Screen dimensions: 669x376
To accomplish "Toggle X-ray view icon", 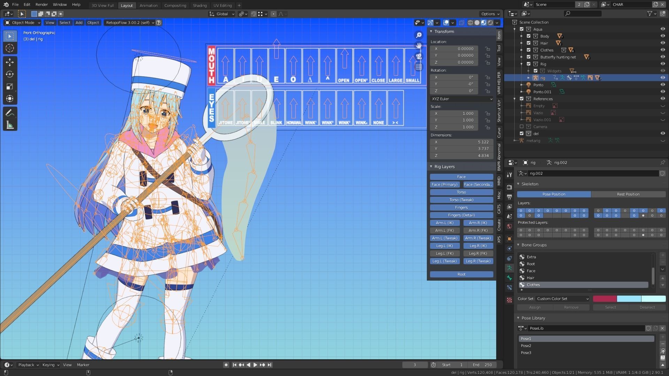I will tap(461, 23).
